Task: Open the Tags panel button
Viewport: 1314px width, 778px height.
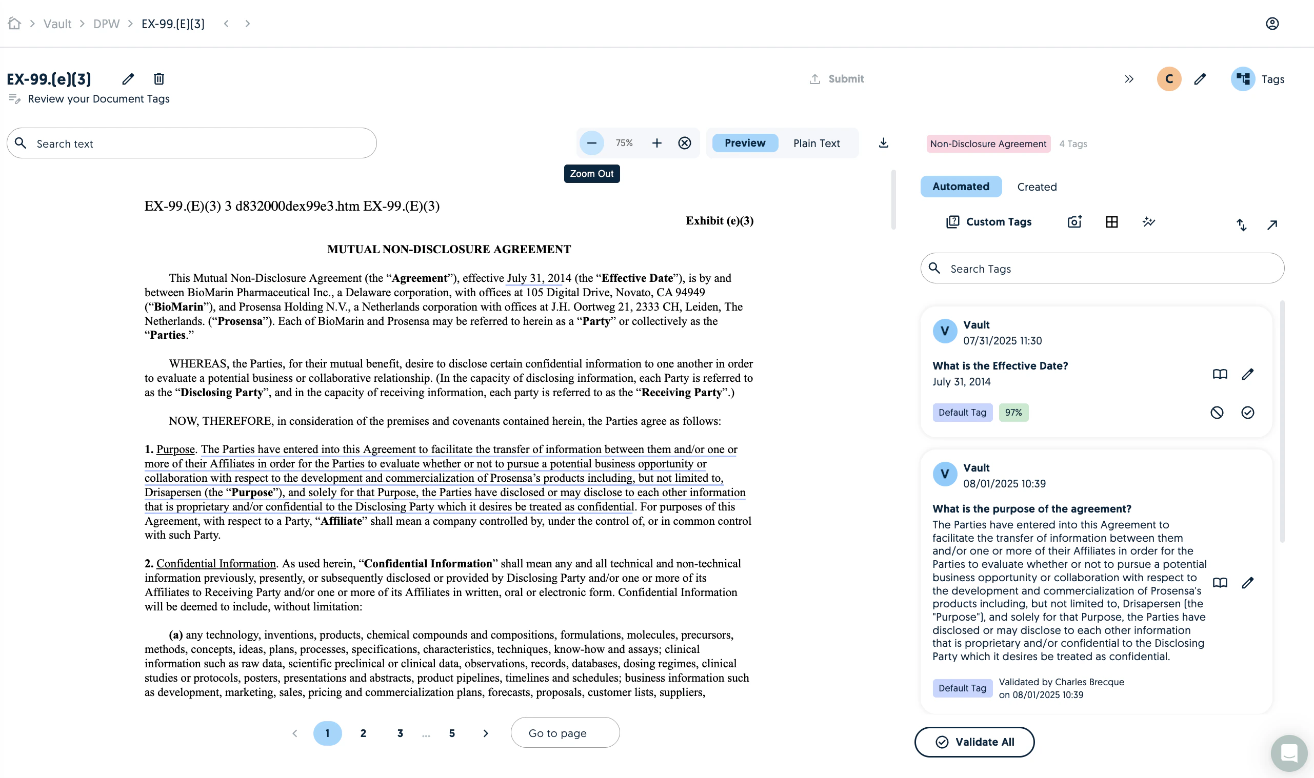Action: click(1258, 78)
